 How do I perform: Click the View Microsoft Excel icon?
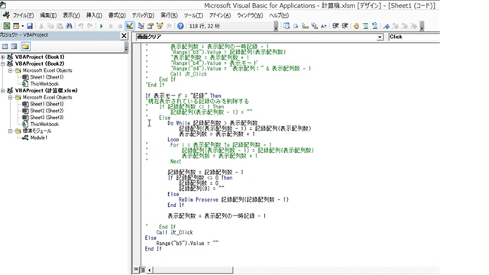click(7, 26)
